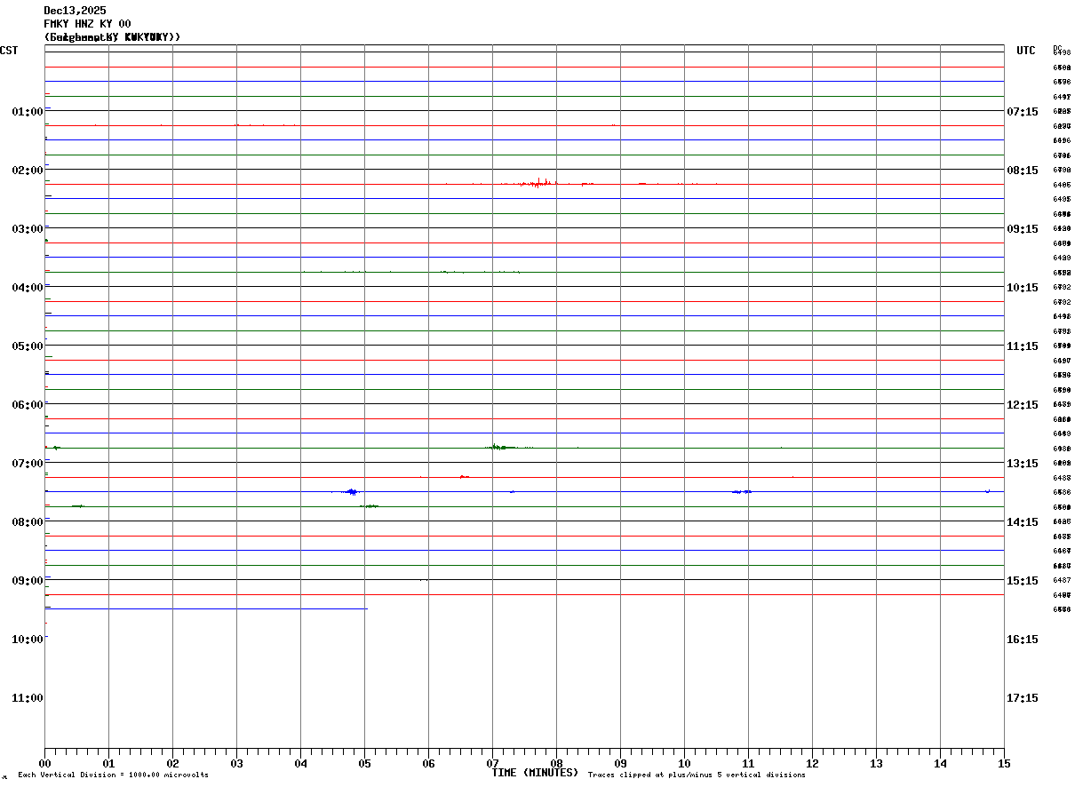1075x787 pixels.
Task: Pick minute 01 on the time axis
Action: pyautogui.click(x=108, y=763)
